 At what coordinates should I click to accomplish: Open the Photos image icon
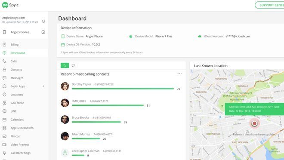click(5, 136)
